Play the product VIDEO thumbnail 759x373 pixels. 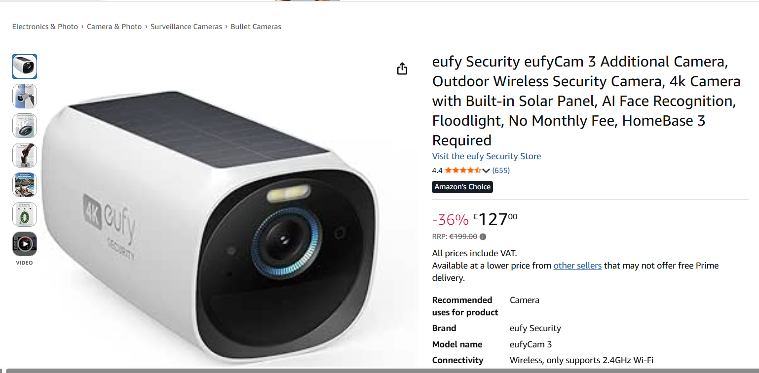click(x=25, y=243)
